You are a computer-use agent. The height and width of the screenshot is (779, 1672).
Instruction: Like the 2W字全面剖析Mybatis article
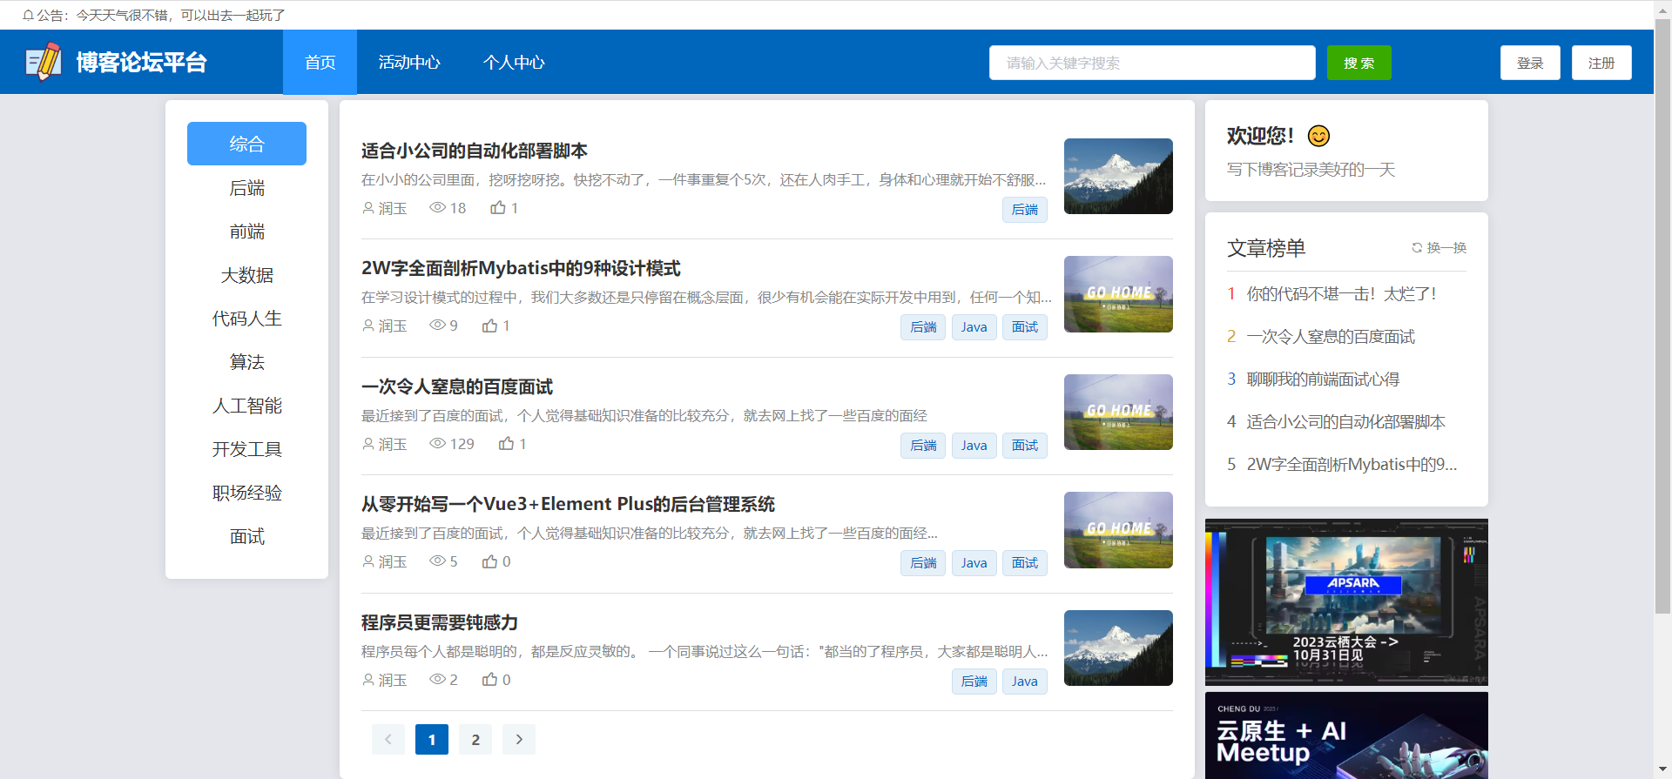point(490,326)
